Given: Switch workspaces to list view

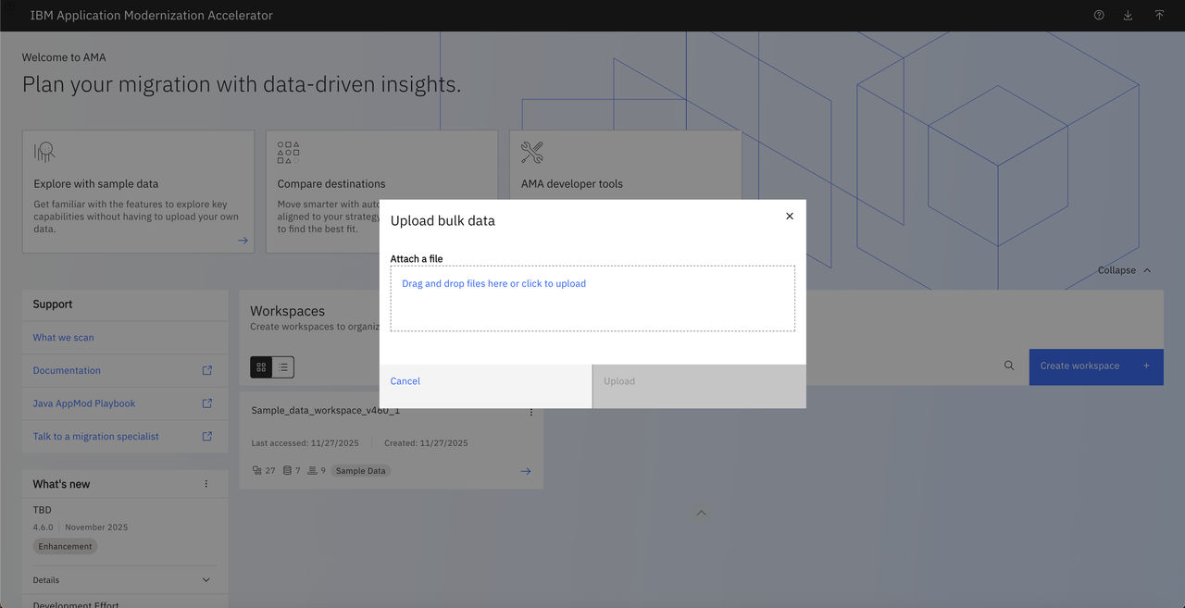Looking at the screenshot, I should point(283,367).
